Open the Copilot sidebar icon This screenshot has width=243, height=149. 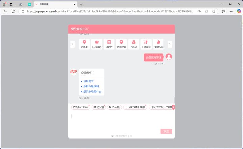(239, 11)
